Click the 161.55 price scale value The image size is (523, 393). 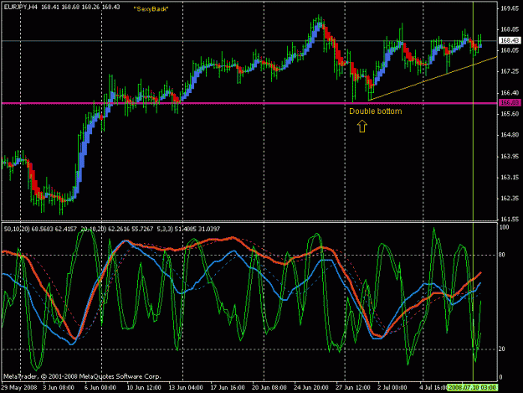click(x=510, y=220)
